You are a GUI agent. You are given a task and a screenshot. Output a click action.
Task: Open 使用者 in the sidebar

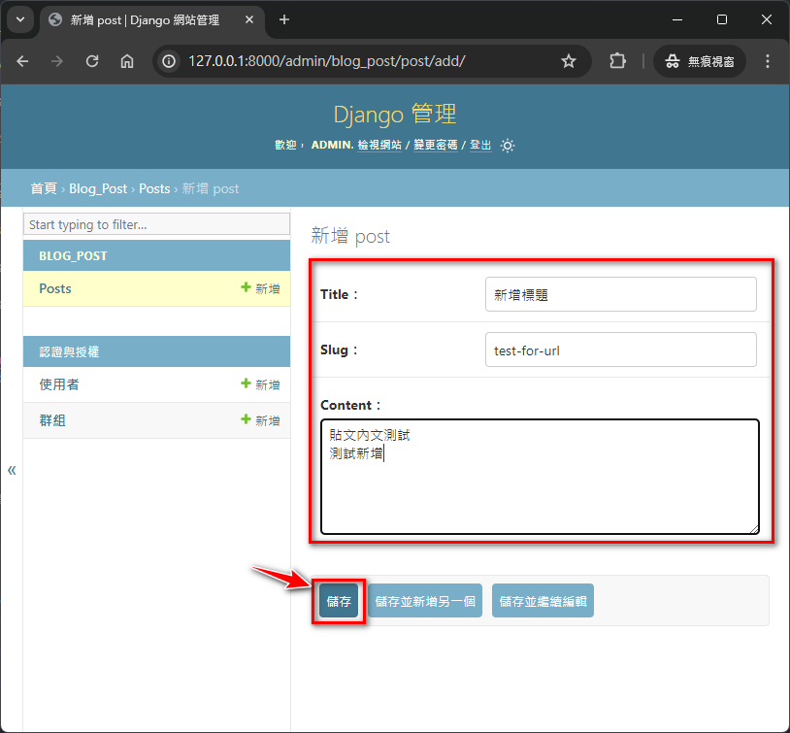click(x=59, y=384)
